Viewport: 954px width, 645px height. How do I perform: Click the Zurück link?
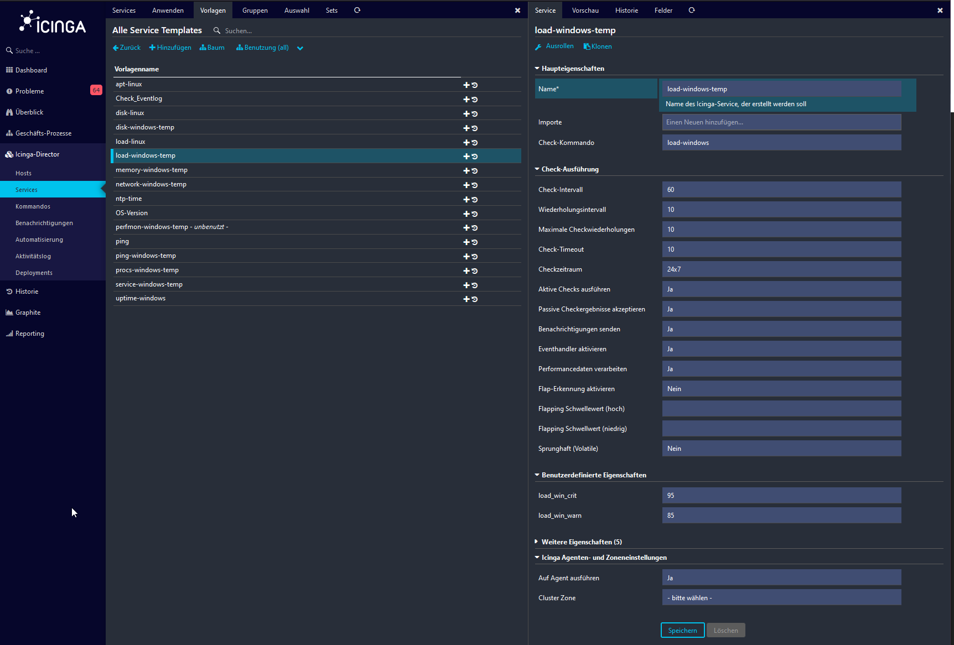coord(127,48)
